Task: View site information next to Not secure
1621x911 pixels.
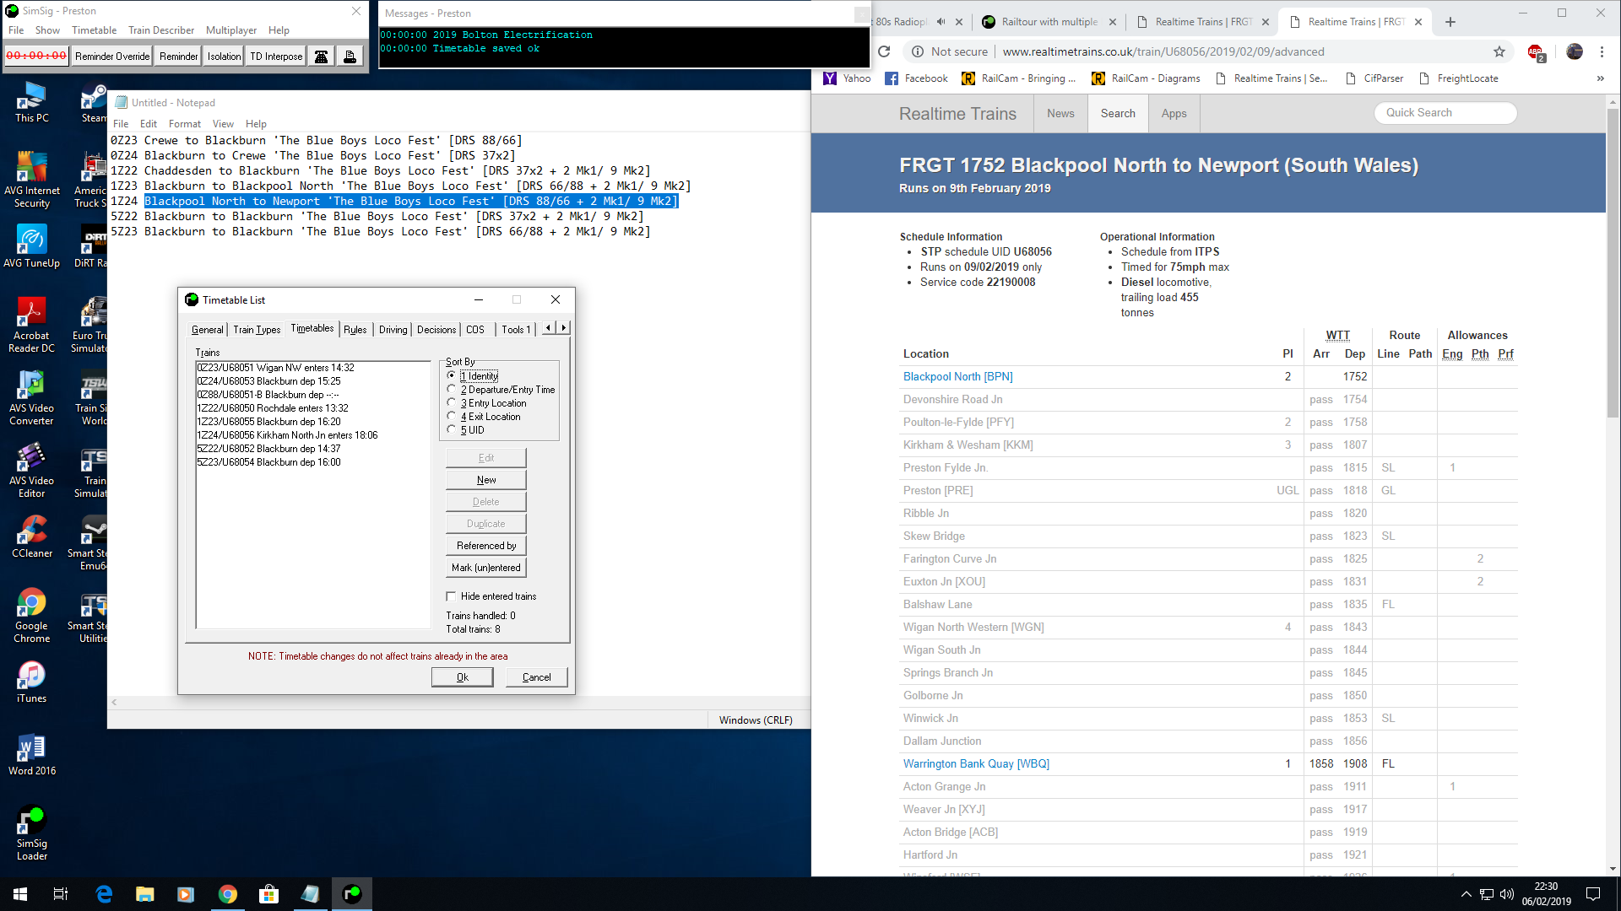Action: [917, 51]
